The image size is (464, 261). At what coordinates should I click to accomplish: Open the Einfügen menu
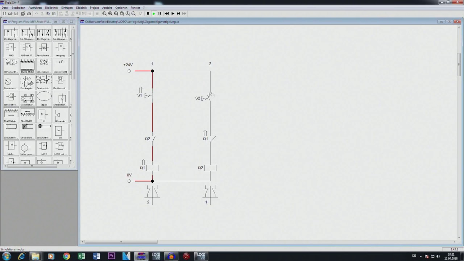pos(67,8)
